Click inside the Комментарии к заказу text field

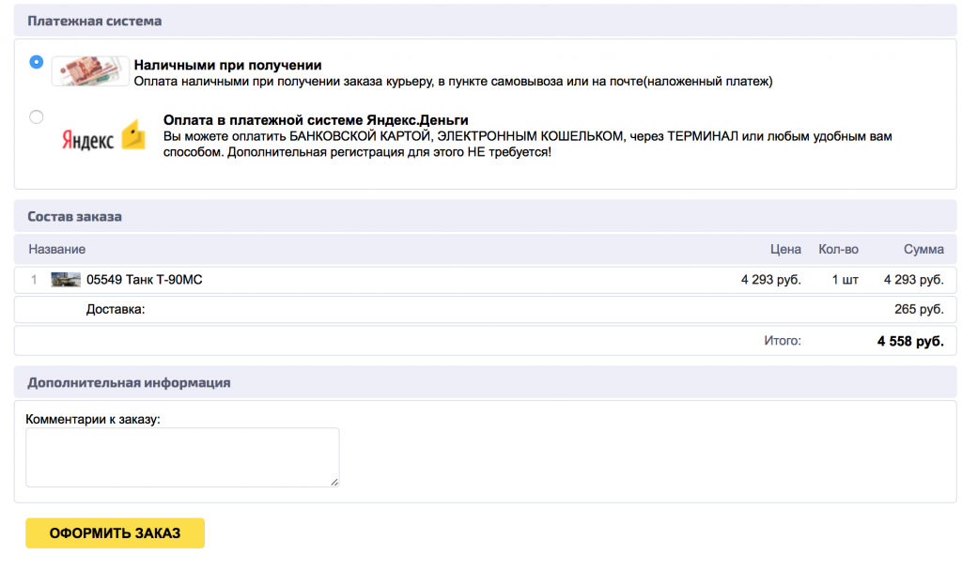tap(182, 455)
